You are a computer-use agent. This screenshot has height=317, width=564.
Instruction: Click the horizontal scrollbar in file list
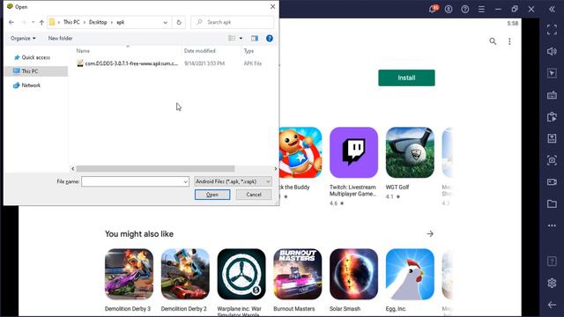point(156,168)
